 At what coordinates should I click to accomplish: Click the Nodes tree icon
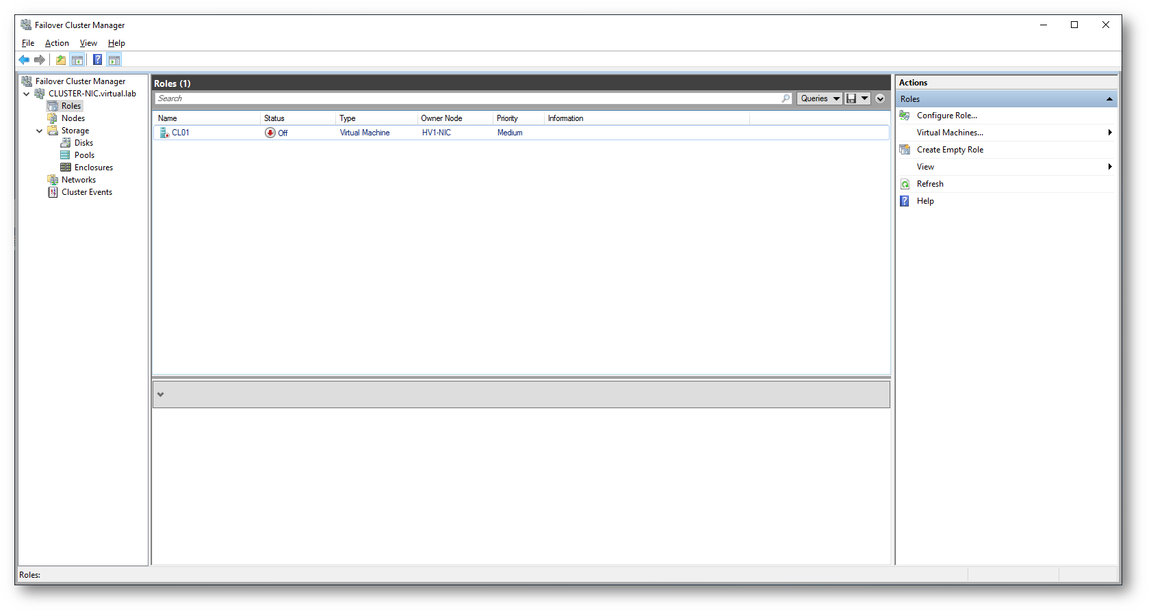[53, 118]
